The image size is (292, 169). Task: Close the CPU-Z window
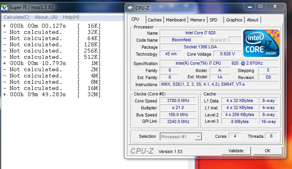coord(275,7)
